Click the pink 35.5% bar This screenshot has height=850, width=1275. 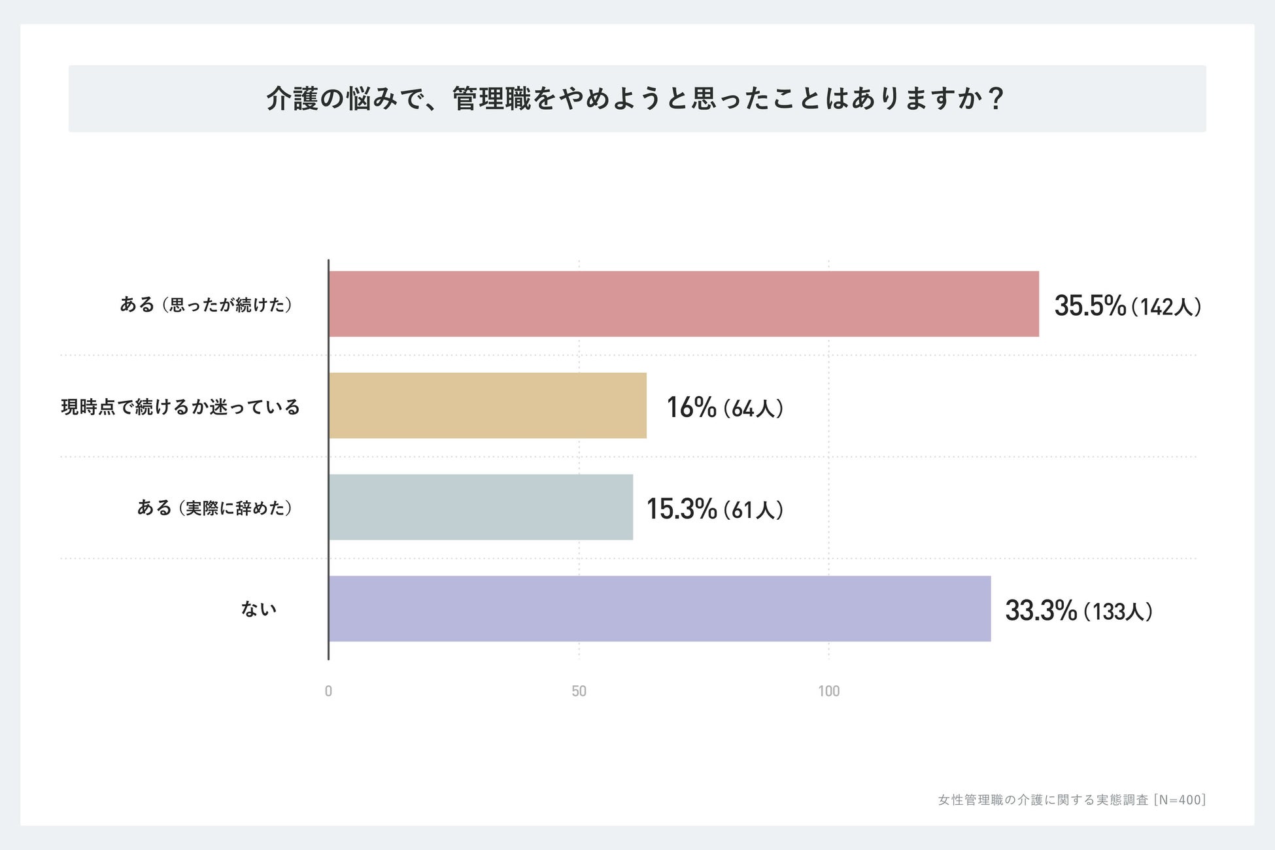click(683, 304)
